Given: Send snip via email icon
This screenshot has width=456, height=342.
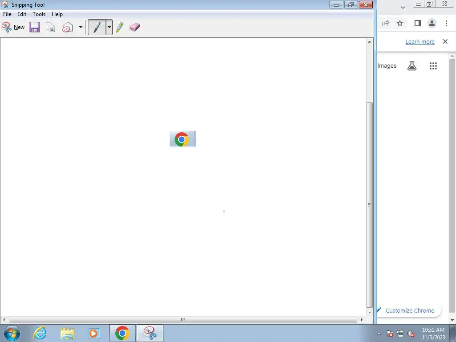Looking at the screenshot, I should pos(68,27).
